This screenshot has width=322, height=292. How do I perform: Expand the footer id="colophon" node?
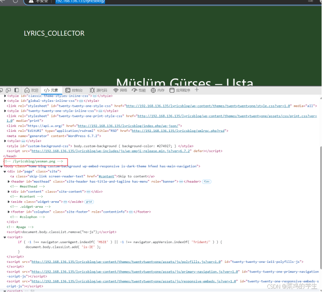(x=9, y=212)
